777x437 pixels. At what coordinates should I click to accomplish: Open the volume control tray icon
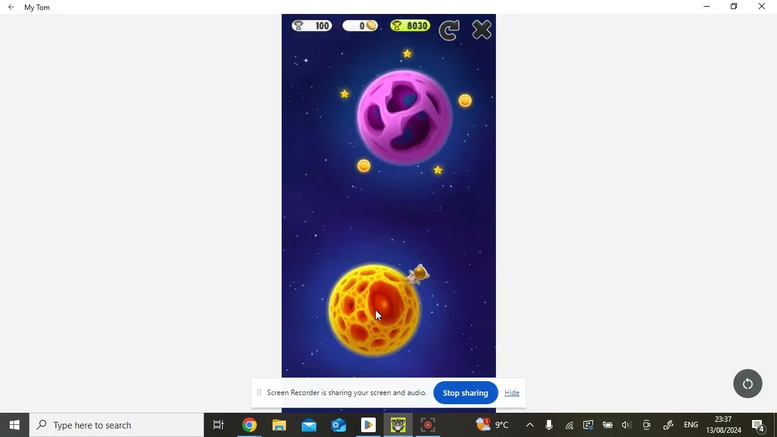(627, 425)
